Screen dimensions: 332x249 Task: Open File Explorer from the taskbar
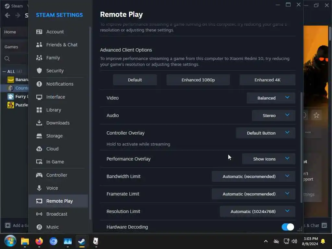pos(25,241)
